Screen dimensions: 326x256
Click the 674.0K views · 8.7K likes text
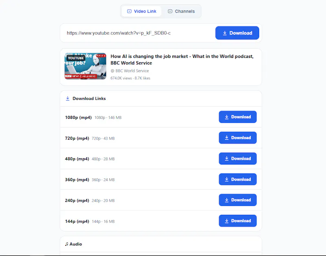[x=130, y=78]
